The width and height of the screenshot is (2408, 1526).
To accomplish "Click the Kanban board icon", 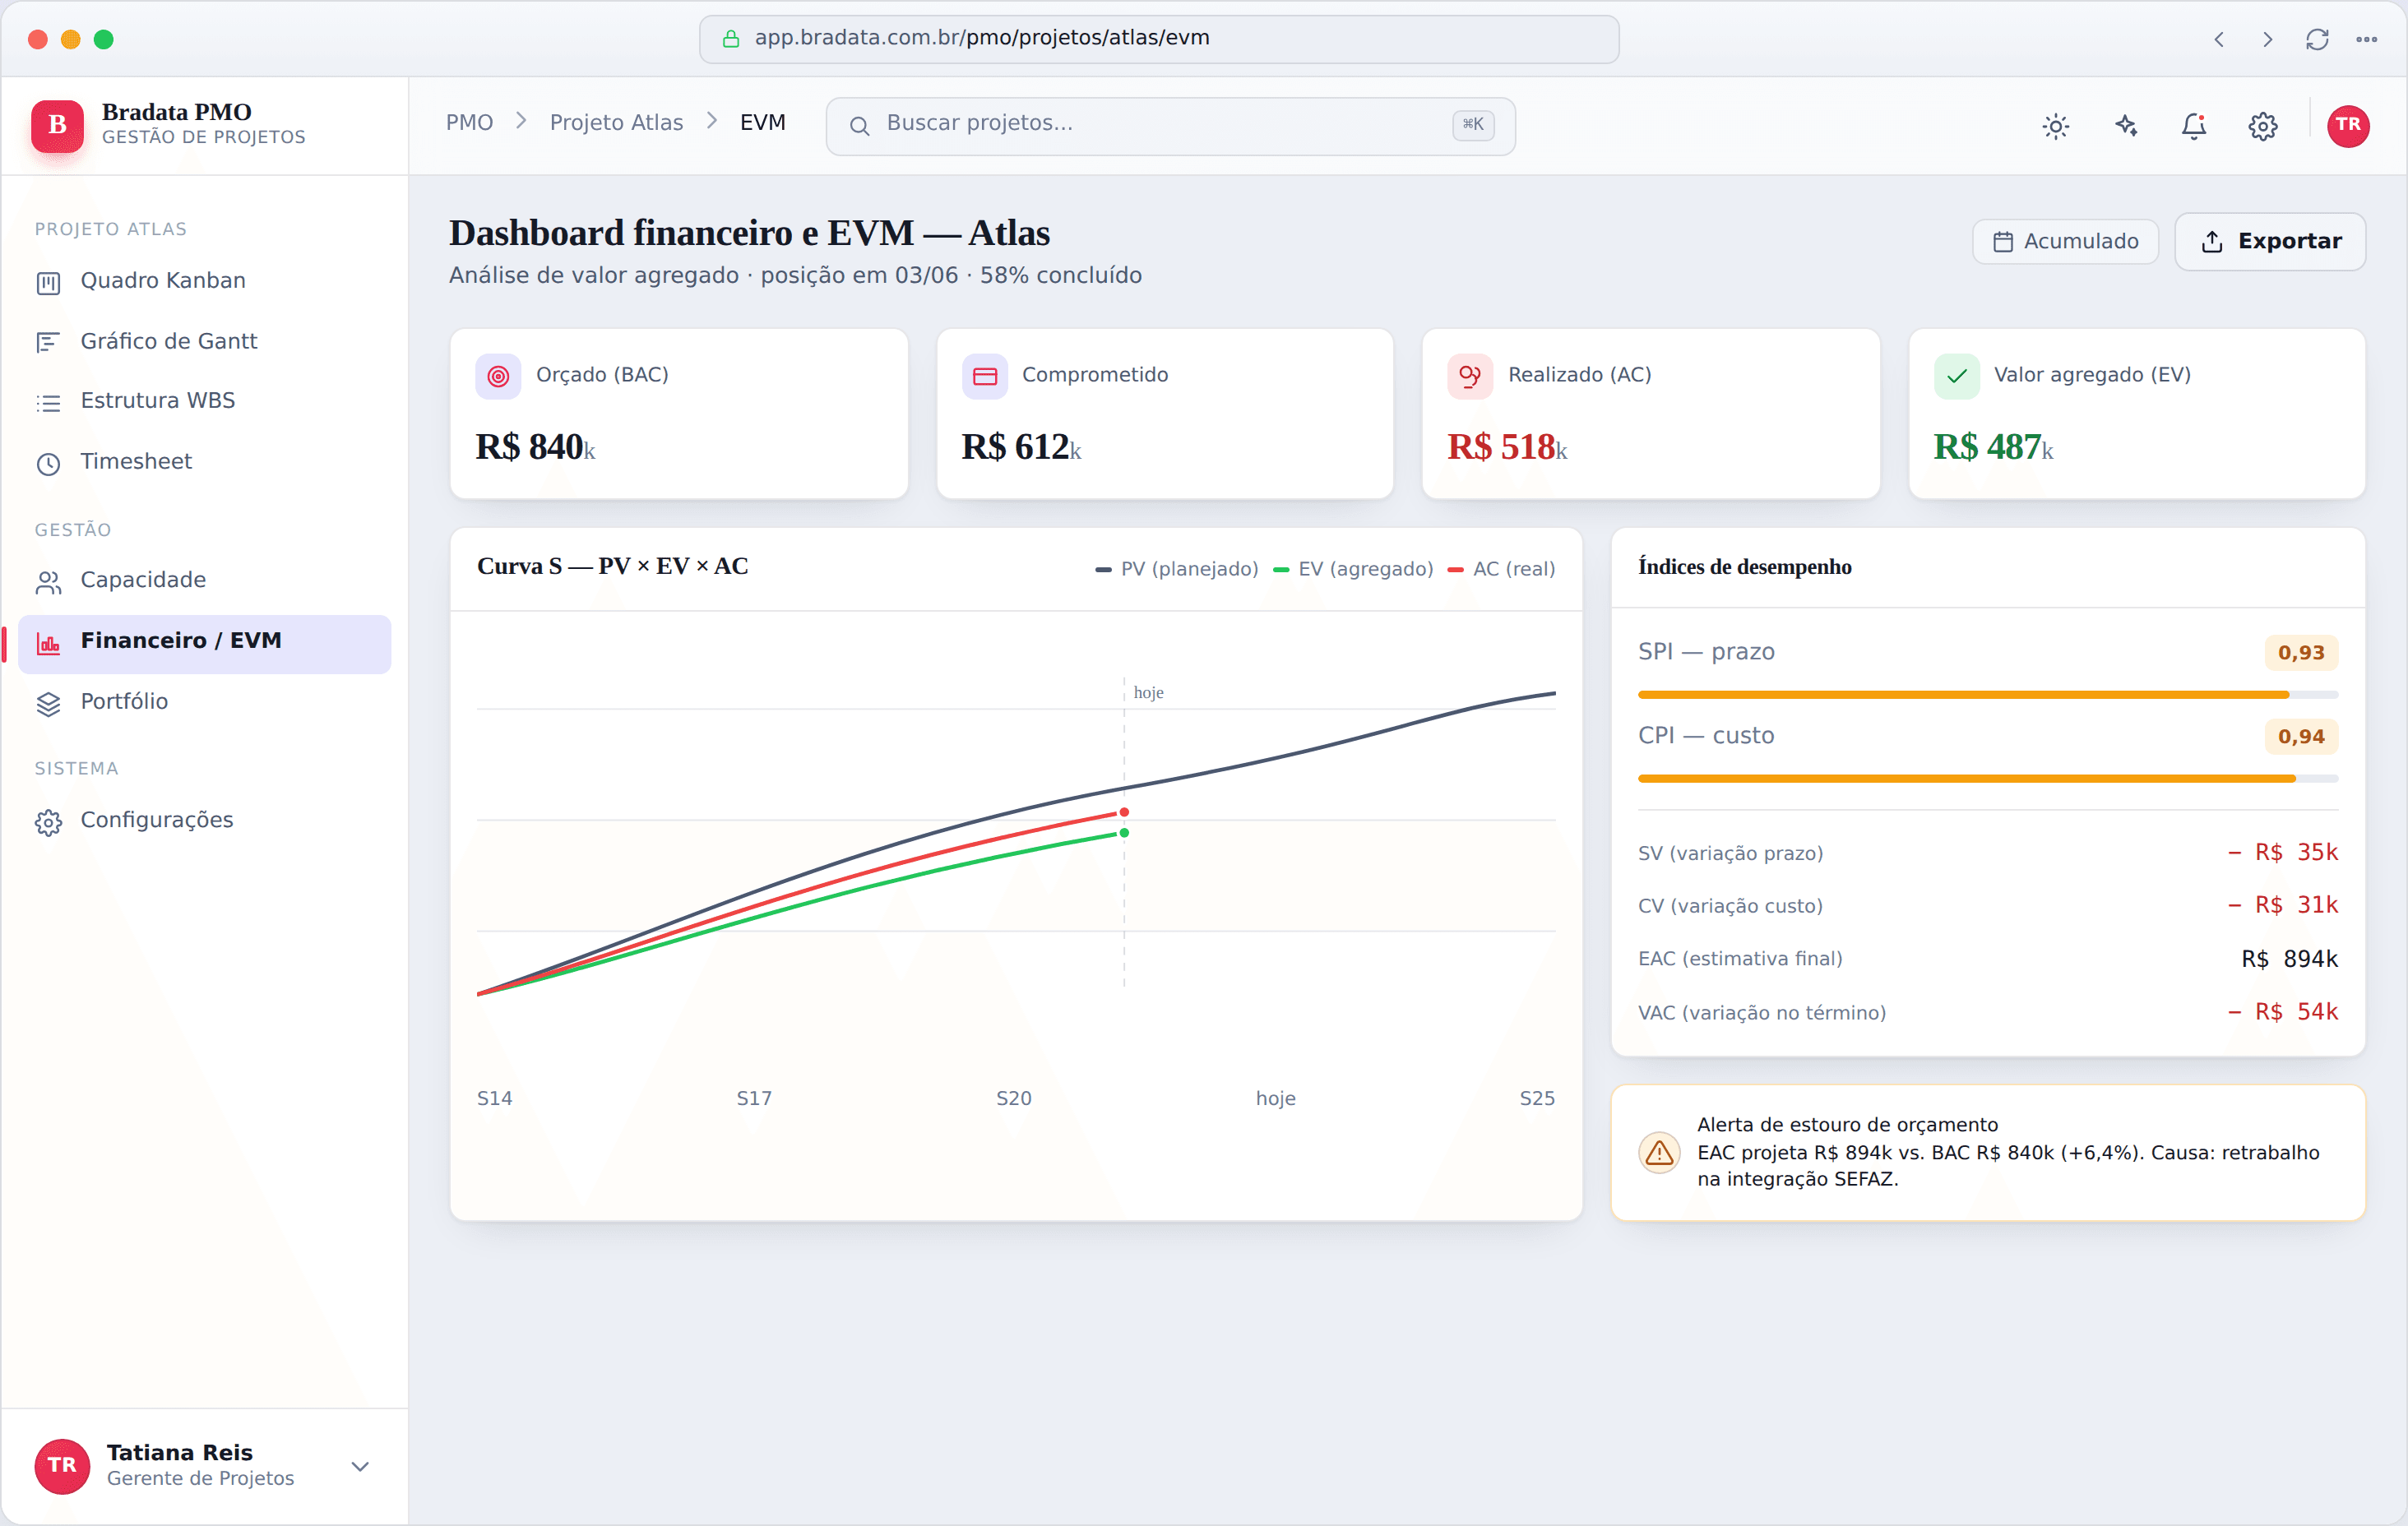I will [48, 283].
